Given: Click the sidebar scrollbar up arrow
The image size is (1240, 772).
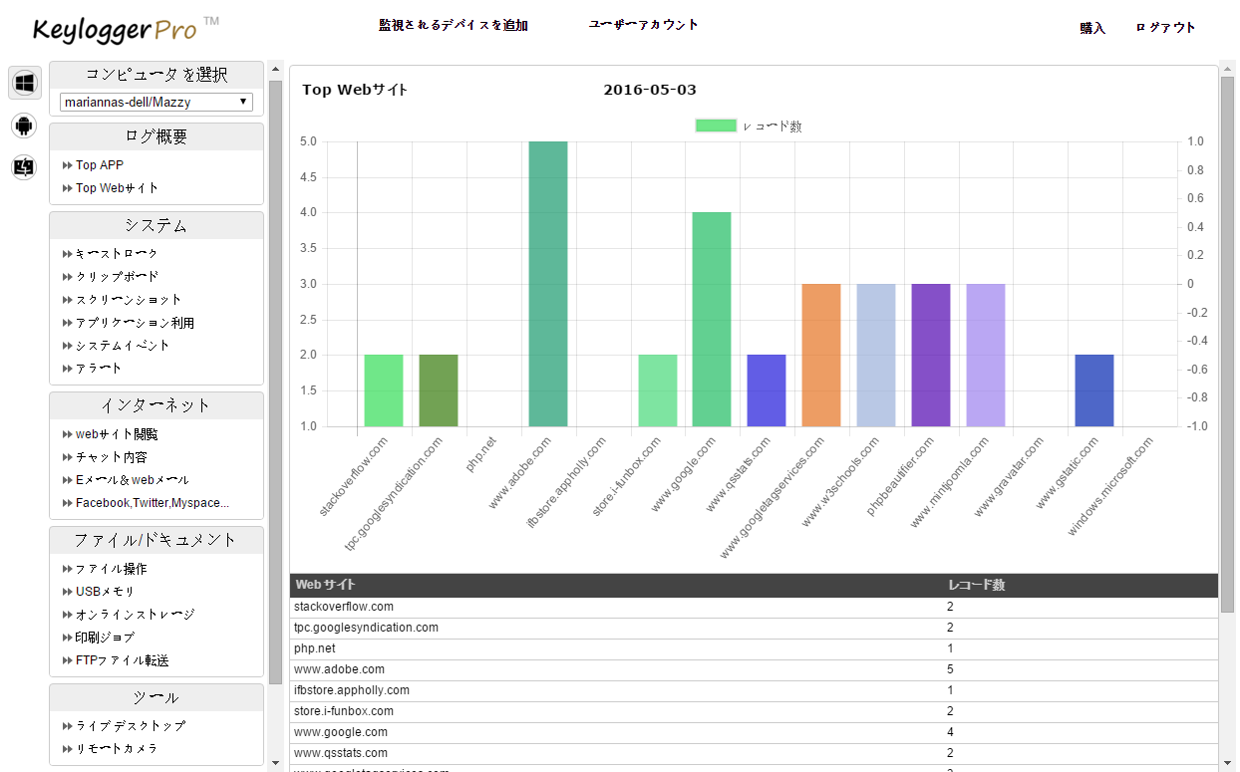Looking at the screenshot, I should (275, 71).
